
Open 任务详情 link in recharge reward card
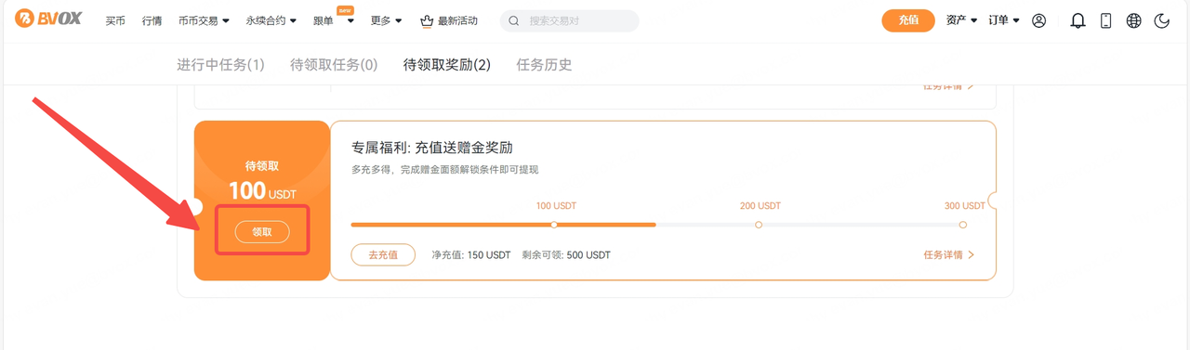(x=949, y=254)
